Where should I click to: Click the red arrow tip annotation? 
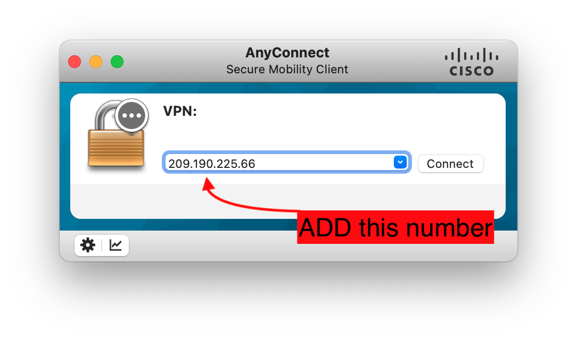[208, 184]
